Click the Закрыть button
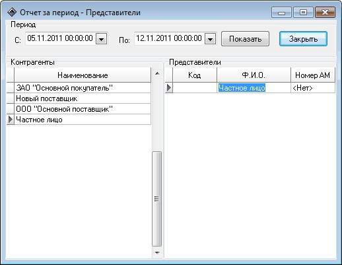342x265 pixels. pyautogui.click(x=303, y=39)
